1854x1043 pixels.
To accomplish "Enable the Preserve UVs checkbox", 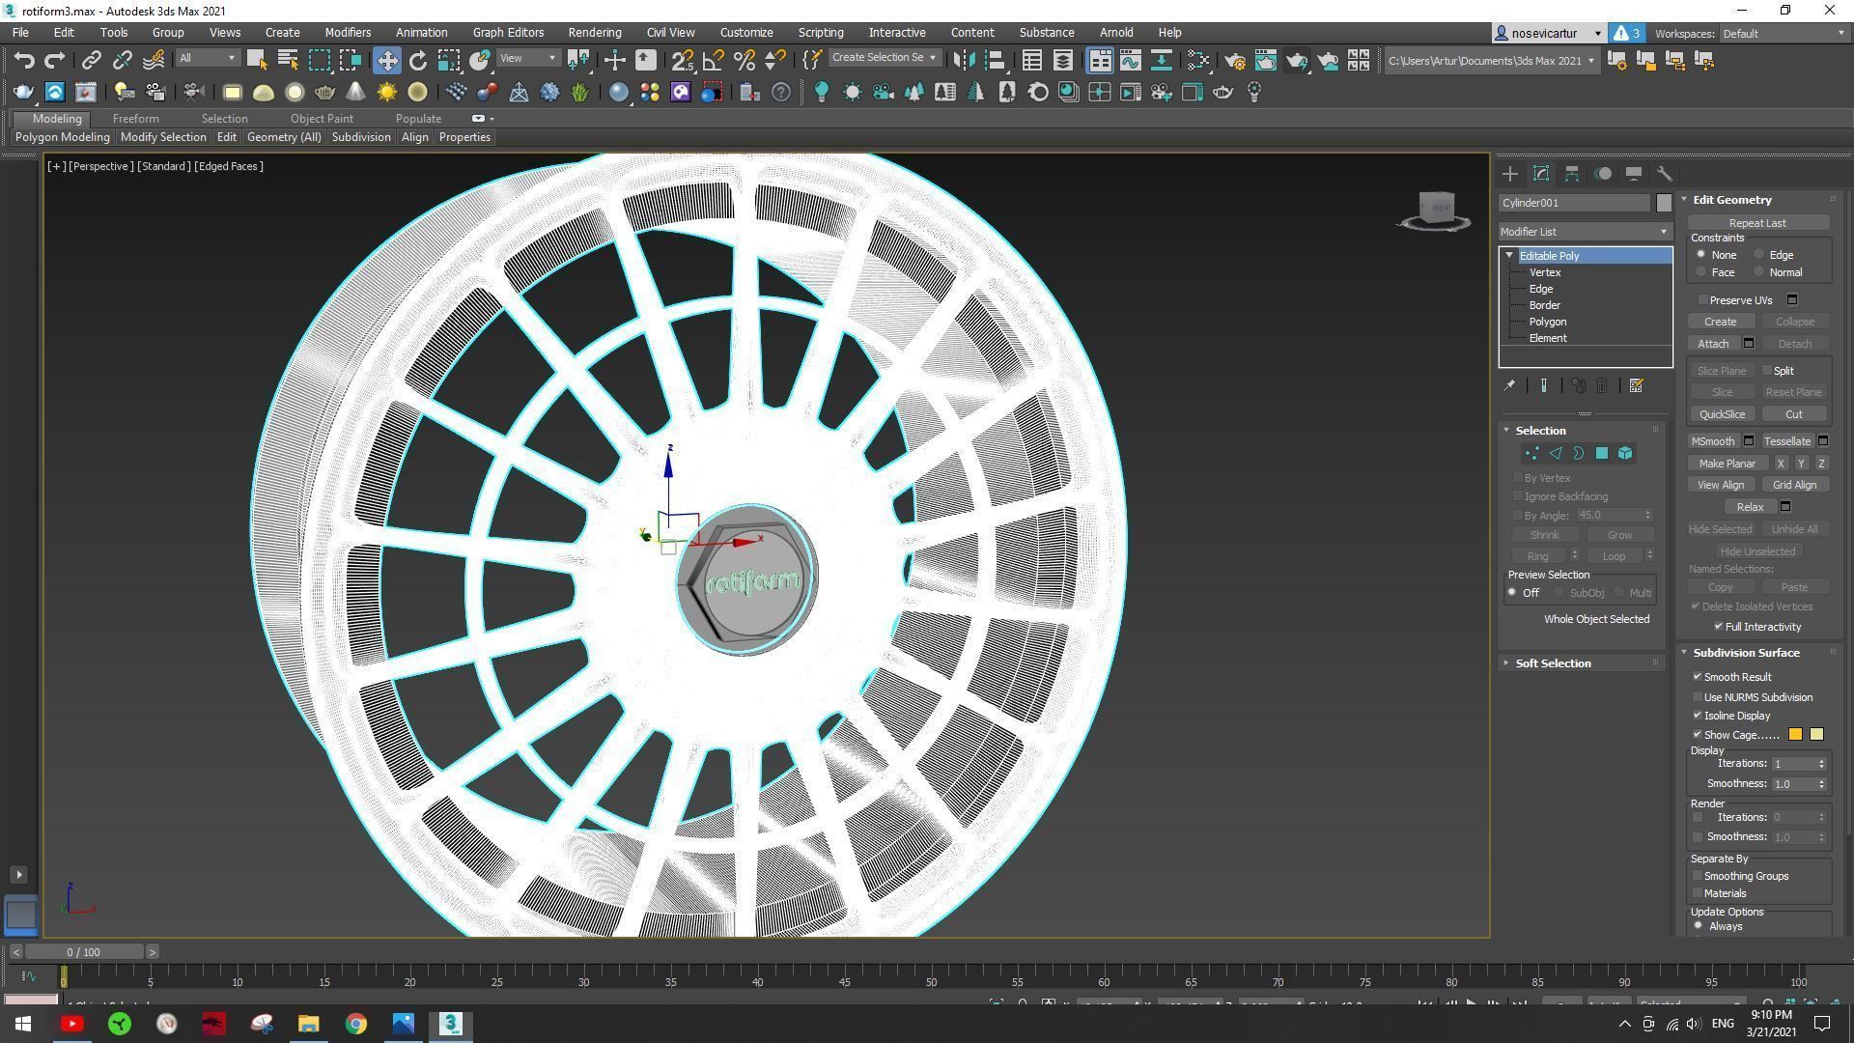I will 1703,299.
